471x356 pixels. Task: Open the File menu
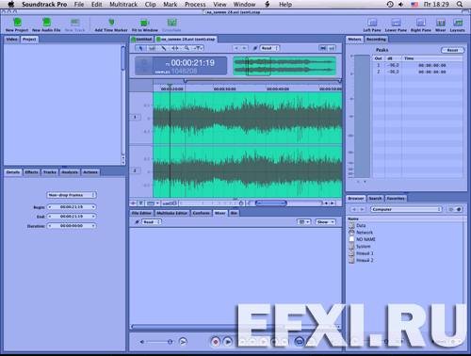[79, 5]
